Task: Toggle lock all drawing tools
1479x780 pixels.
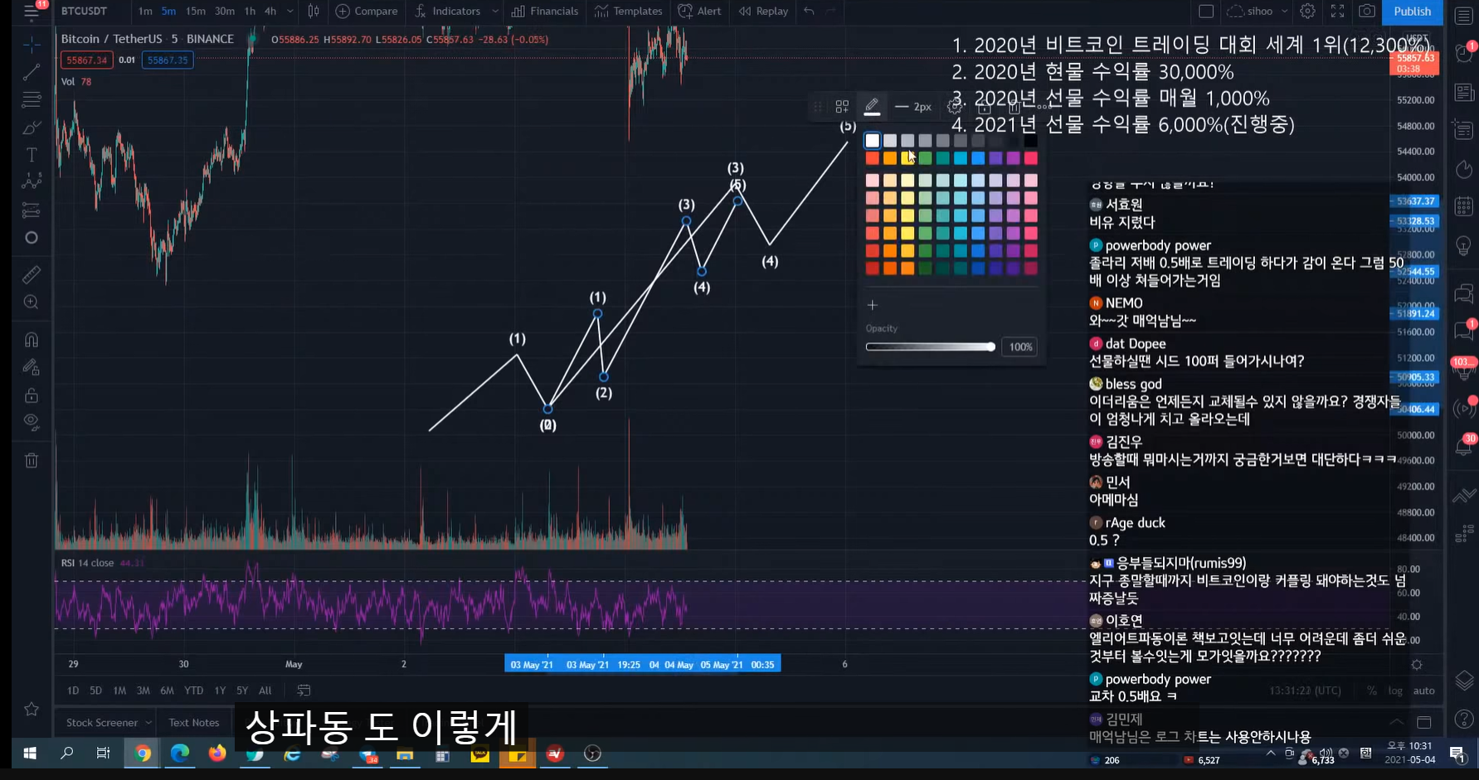Action: click(32, 395)
